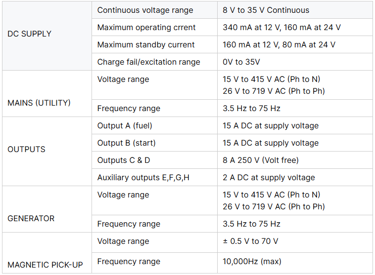
Task: Select the MAGNETIC PICK-UP category cell
Action: tap(47, 253)
